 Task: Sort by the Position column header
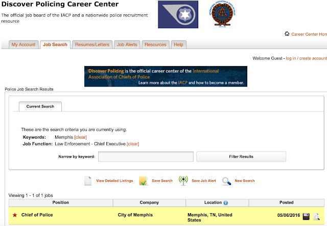(x=61, y=202)
